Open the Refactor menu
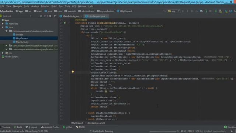 tap(45, 6)
